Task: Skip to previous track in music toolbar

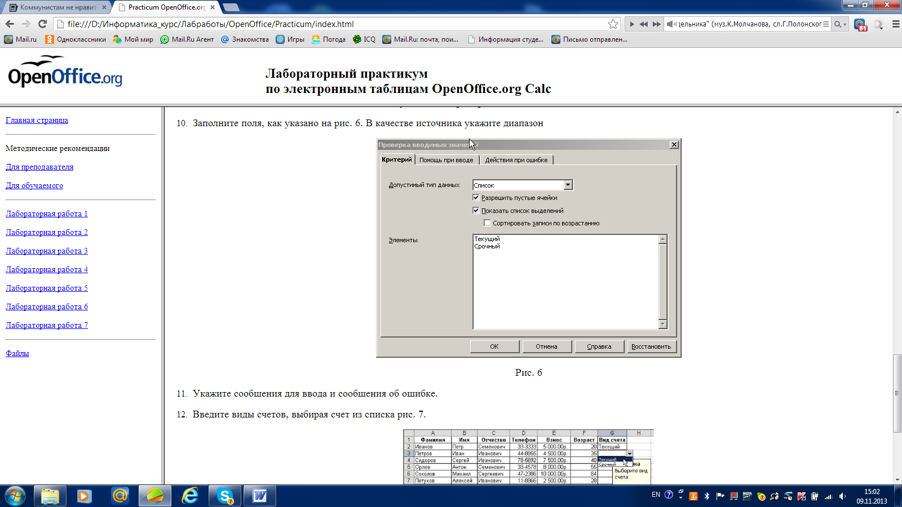Action: (643, 24)
